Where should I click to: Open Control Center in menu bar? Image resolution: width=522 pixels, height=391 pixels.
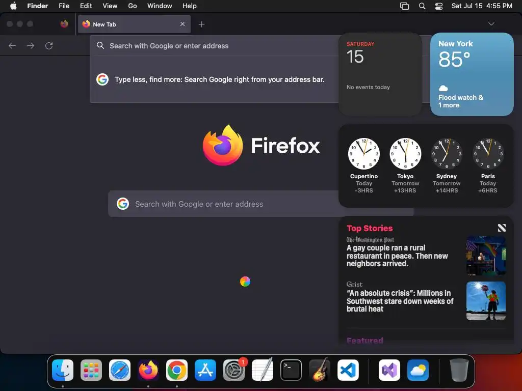click(439, 6)
